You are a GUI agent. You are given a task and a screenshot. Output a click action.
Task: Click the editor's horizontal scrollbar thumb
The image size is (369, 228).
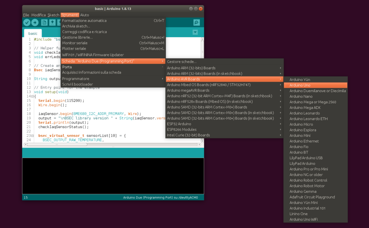point(57,144)
